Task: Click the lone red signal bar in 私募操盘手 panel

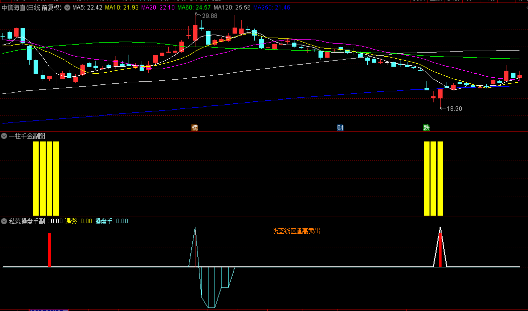Action: 49,250
